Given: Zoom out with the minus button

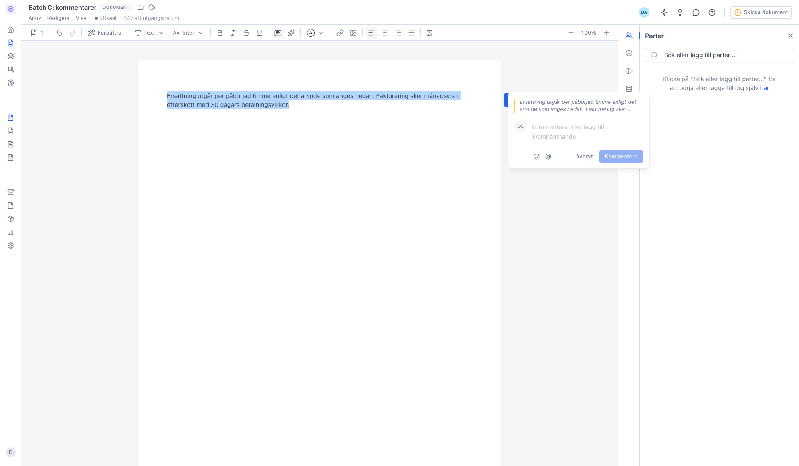Looking at the screenshot, I should pos(571,33).
